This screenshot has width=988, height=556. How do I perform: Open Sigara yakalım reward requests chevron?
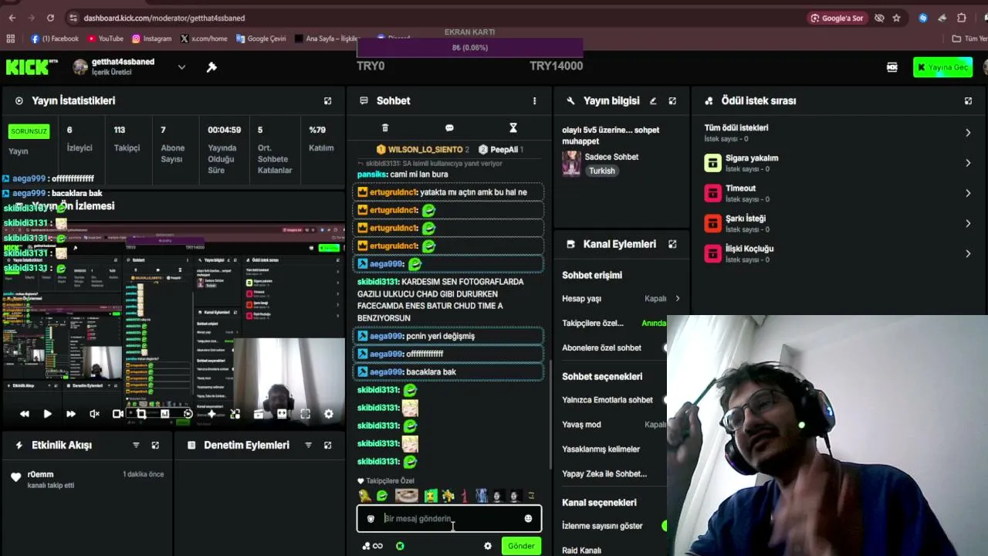pyautogui.click(x=968, y=163)
